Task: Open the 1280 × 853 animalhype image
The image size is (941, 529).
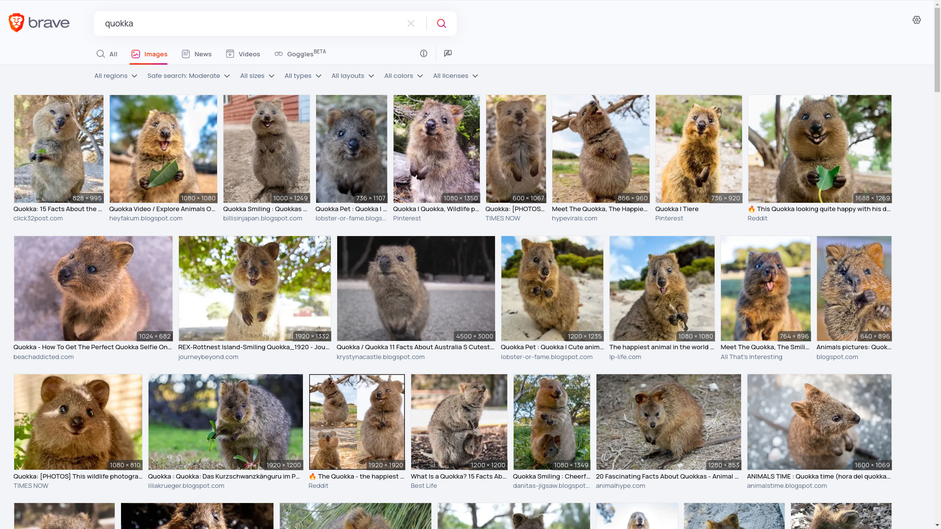Action: (x=669, y=422)
